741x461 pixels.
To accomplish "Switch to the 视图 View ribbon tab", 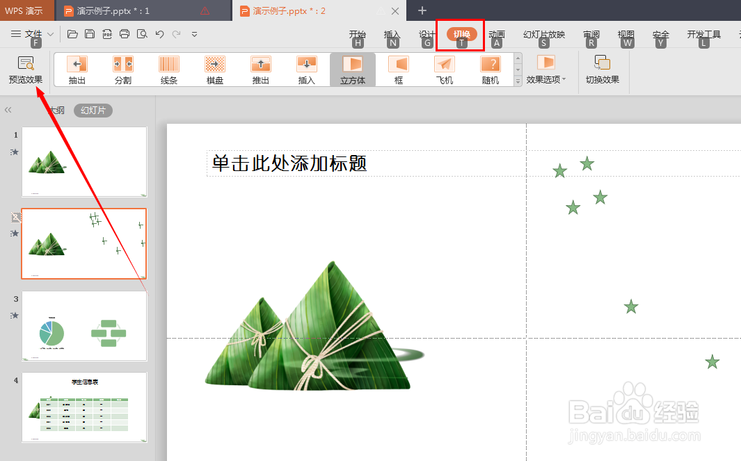I will click(x=626, y=34).
